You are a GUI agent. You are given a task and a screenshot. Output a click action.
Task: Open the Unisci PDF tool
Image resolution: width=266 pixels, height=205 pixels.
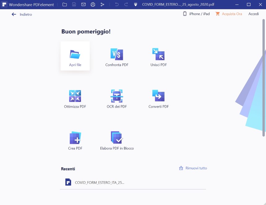(x=158, y=57)
